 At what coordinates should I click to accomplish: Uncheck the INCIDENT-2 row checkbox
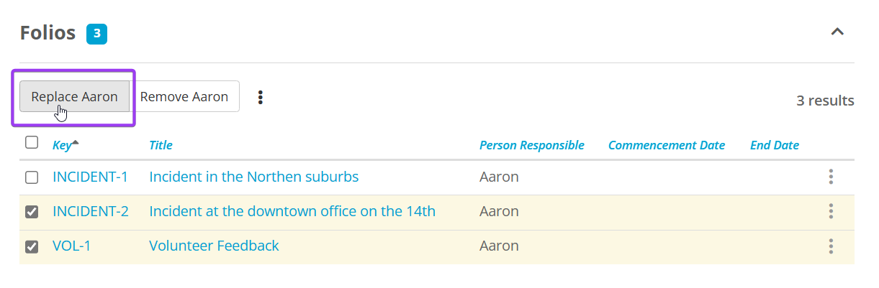32,212
